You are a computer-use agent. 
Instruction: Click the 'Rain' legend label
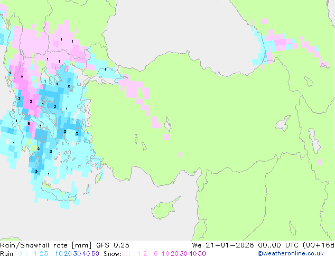coord(6,254)
